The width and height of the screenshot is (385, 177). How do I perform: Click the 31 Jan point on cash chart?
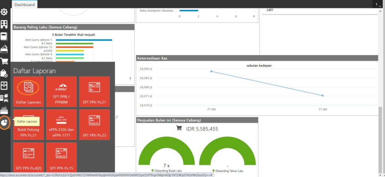click(323, 95)
